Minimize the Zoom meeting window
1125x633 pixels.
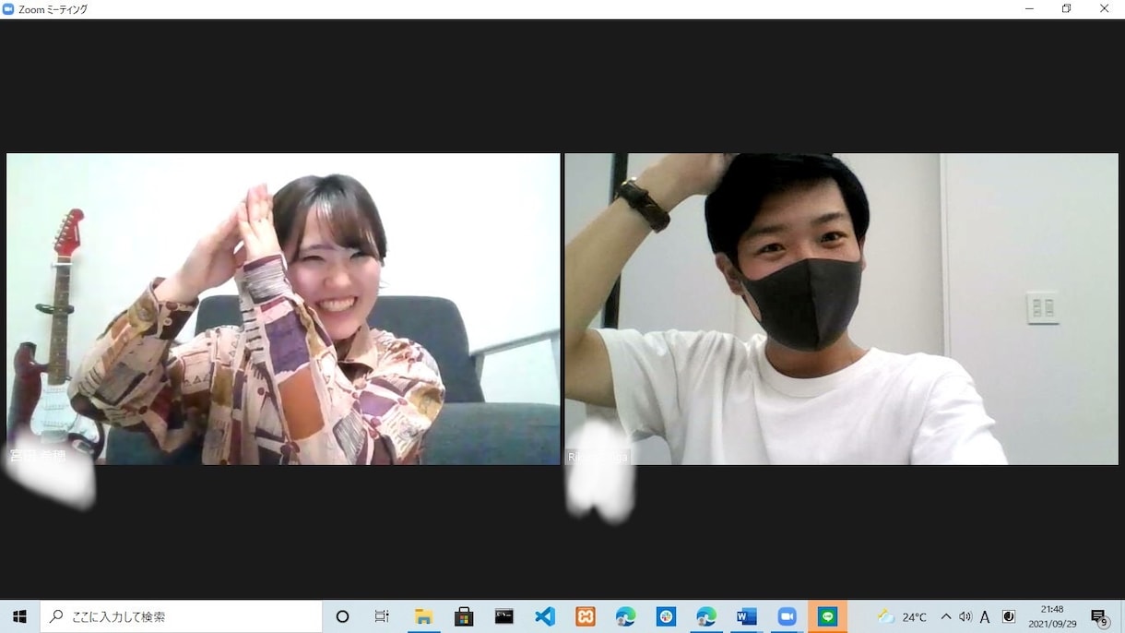tap(1029, 9)
